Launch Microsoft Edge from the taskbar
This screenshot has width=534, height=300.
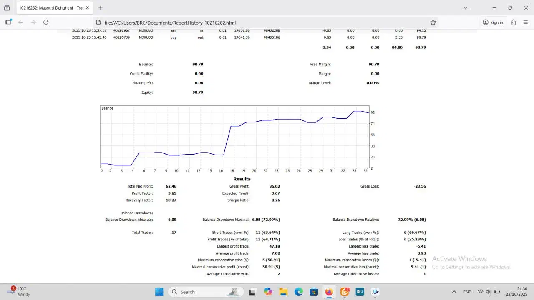click(x=299, y=292)
